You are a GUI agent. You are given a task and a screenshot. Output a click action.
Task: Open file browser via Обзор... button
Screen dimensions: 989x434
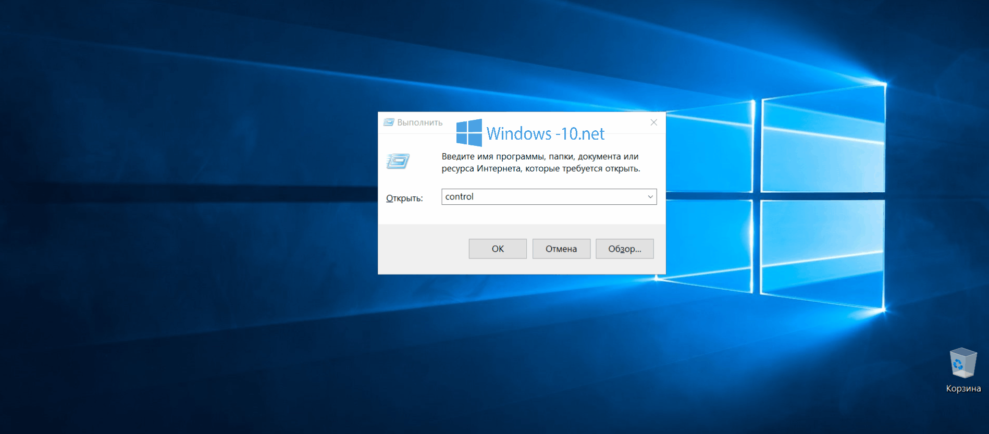coord(625,249)
